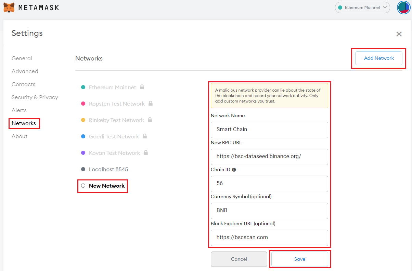The width and height of the screenshot is (412, 271).
Task: Click the "Block Explorer URL (optional)" label
Action: 243,223
